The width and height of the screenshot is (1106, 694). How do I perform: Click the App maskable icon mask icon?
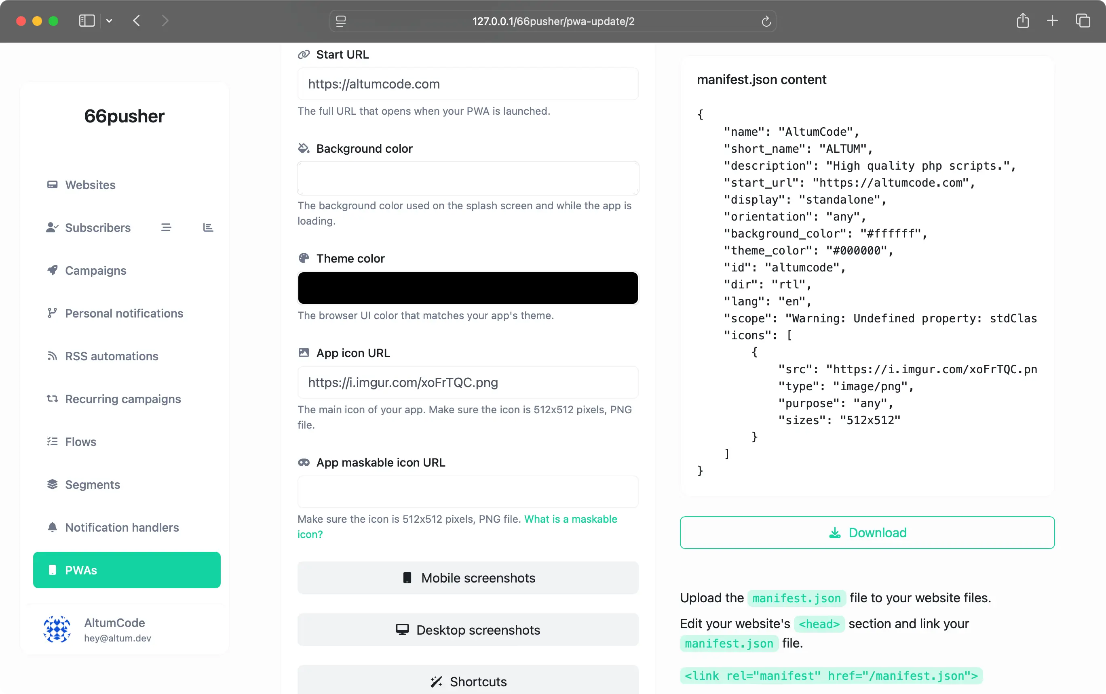(x=304, y=462)
